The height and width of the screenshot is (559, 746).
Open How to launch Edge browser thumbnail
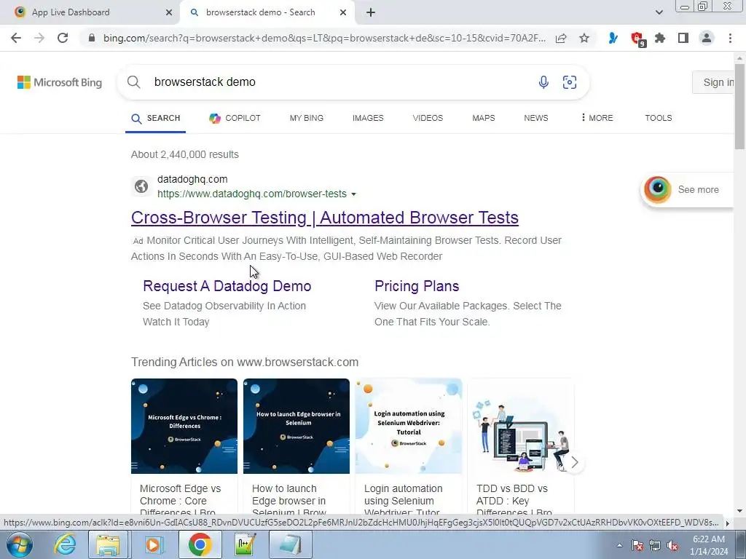297,426
